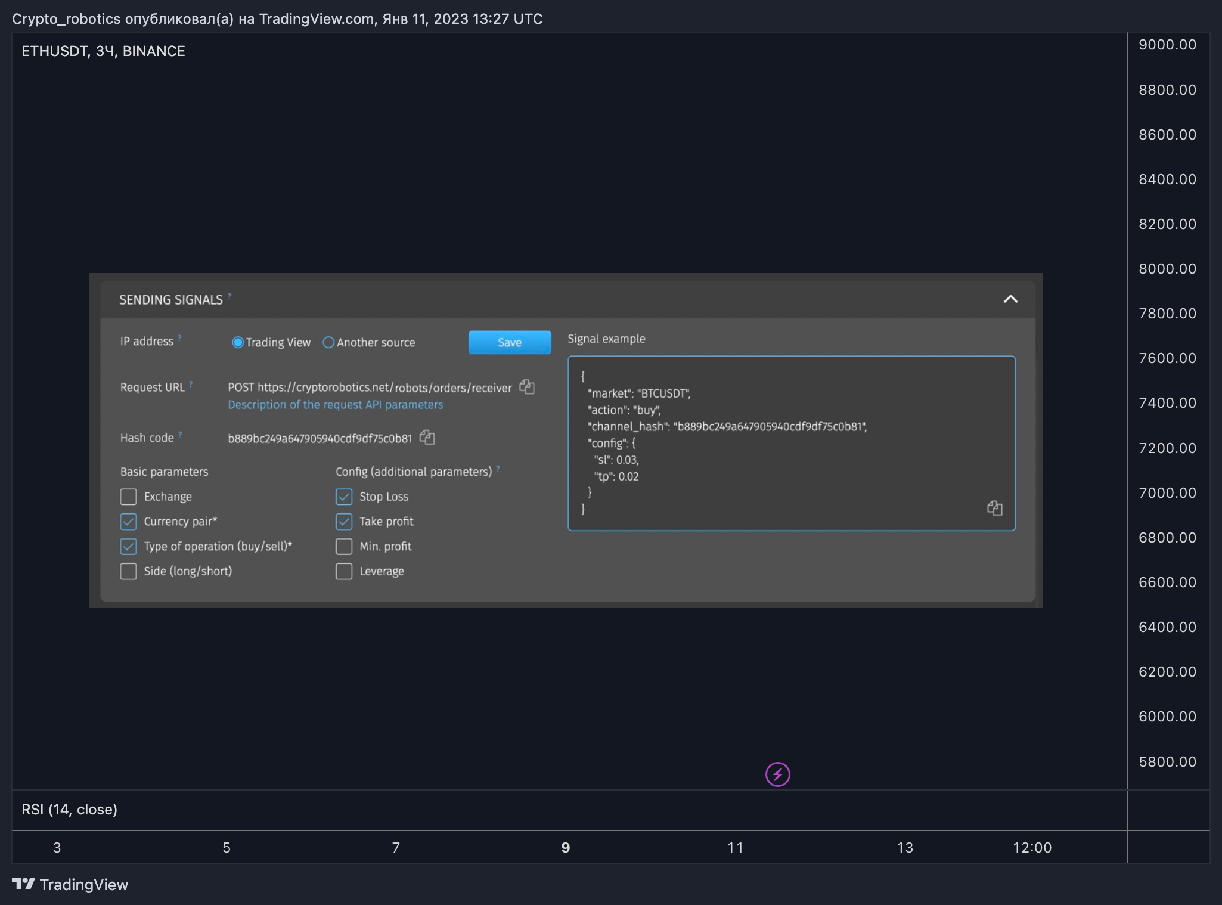Image resolution: width=1222 pixels, height=905 pixels.
Task: Click the bold 9 date axis label
Action: [566, 847]
